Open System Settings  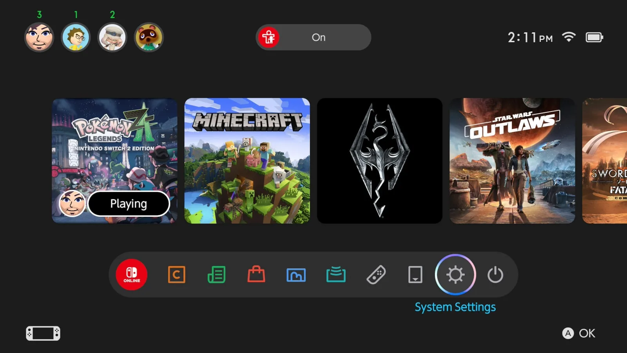click(x=455, y=275)
